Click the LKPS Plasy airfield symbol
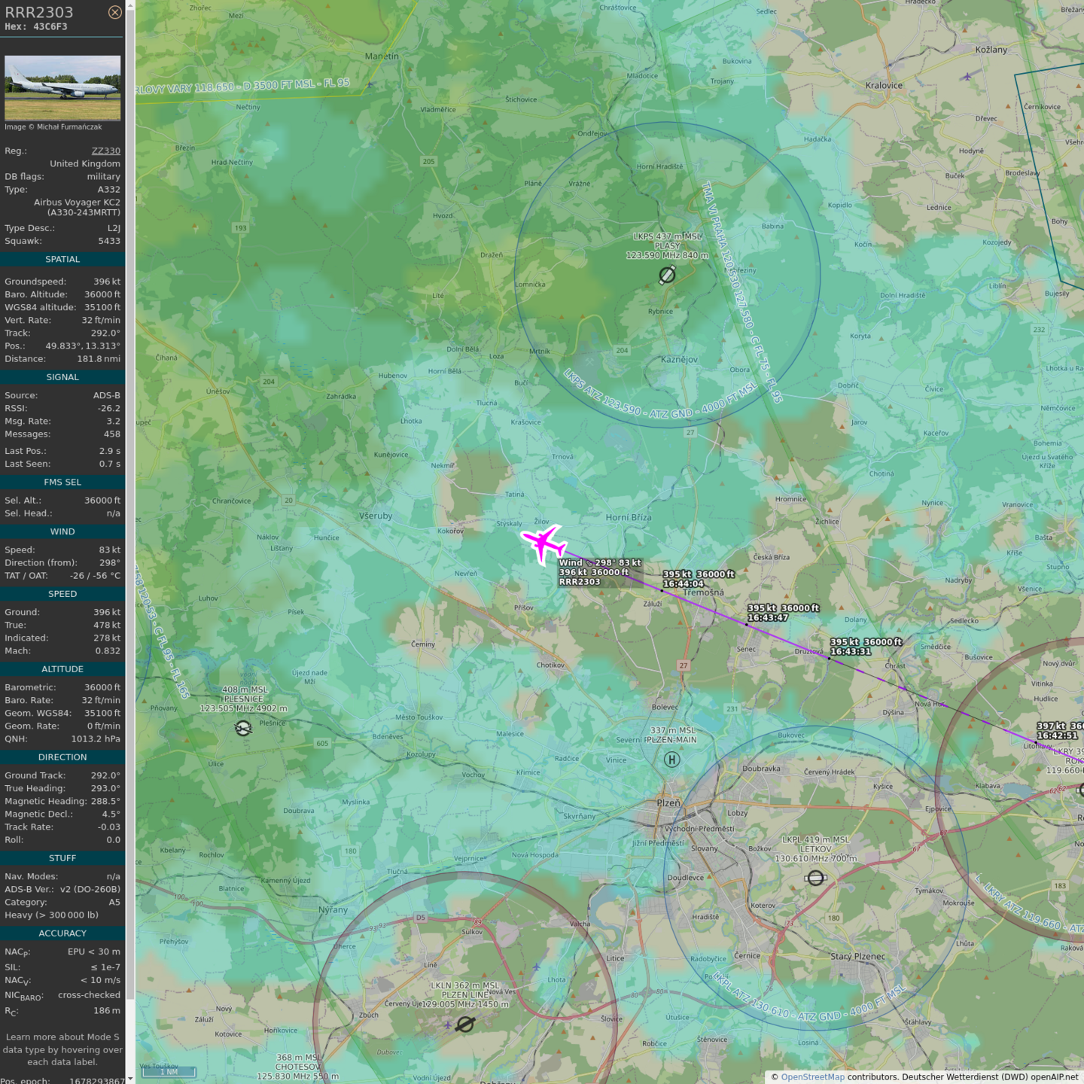 [667, 276]
